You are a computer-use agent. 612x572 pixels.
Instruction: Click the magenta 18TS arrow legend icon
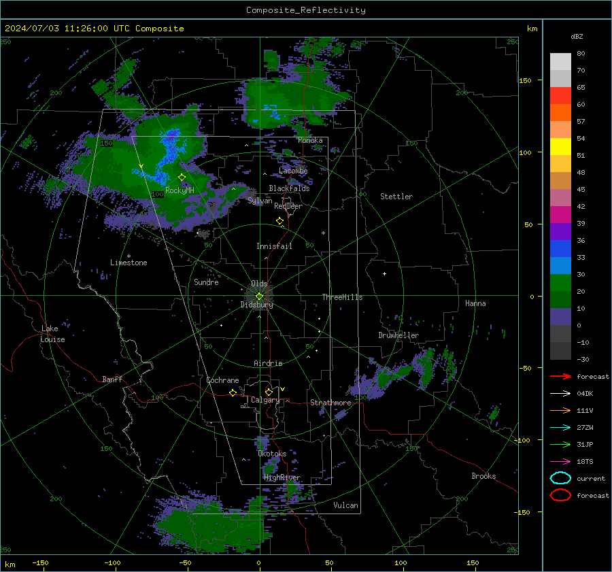(x=560, y=462)
